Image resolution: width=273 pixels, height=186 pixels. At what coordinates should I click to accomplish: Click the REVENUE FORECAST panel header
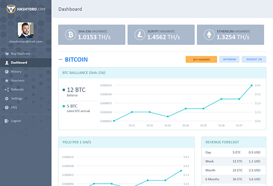(234, 142)
